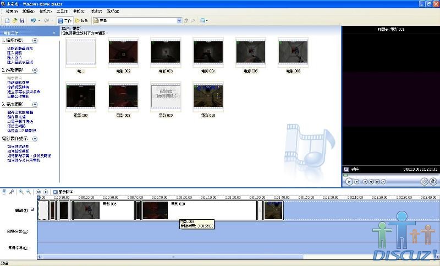Click the Undo arrow icon
The width and height of the screenshot is (440, 266).
coord(33,20)
